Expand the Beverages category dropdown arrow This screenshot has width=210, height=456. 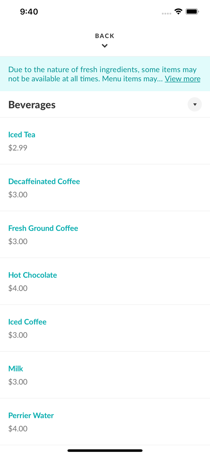click(x=195, y=105)
